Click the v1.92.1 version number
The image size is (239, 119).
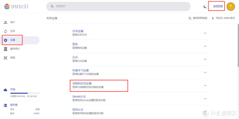36,114
